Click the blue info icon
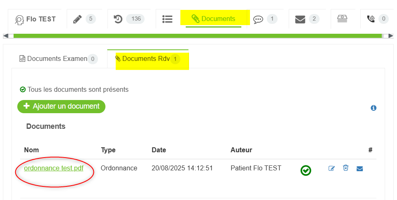Image resolution: width=397 pixels, height=200 pixels. [x=374, y=108]
